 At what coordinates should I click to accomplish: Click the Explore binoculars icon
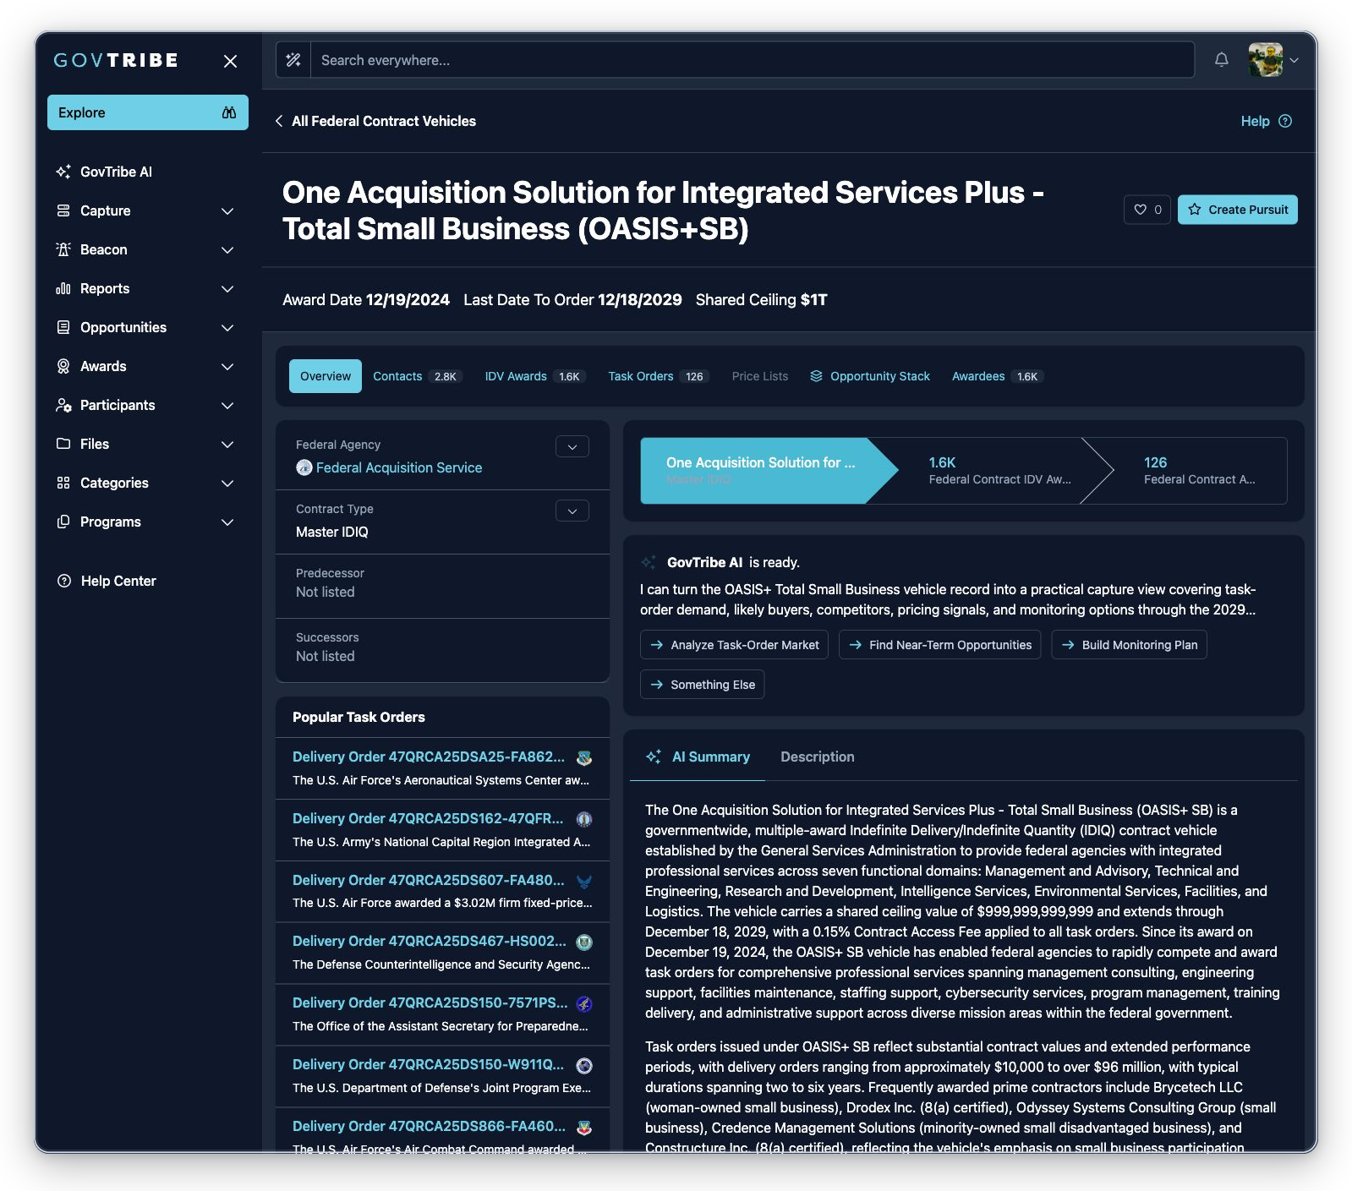pos(228,112)
